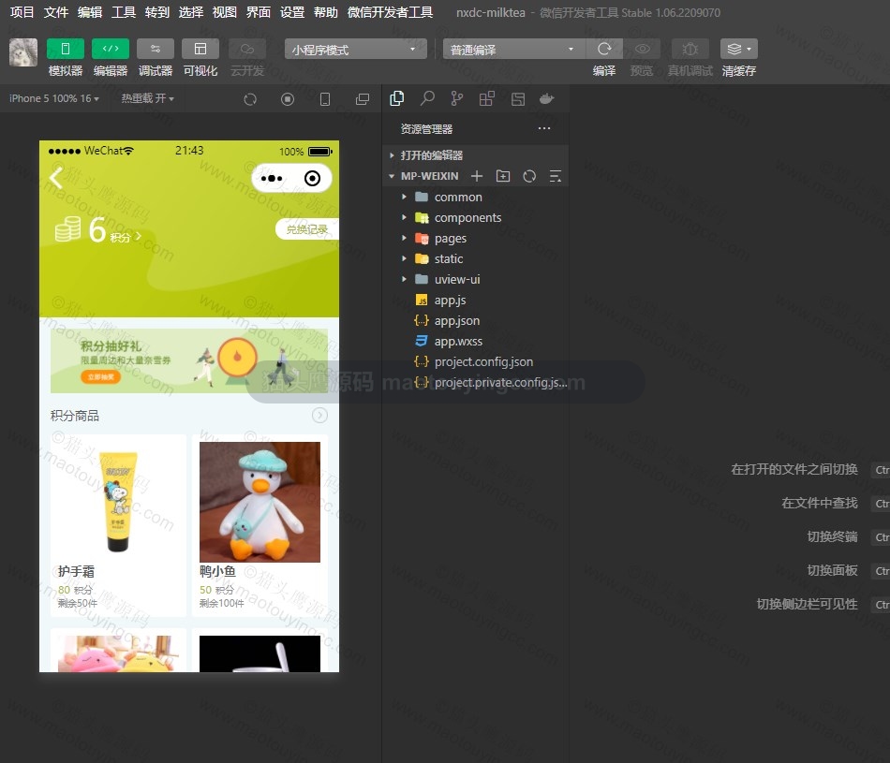Click the collapse all folders icon
The image size is (890, 763).
tap(556, 176)
